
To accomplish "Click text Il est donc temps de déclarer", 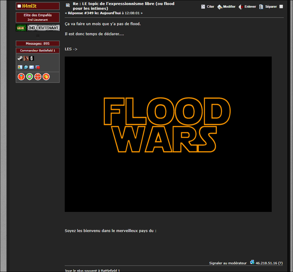I will [94, 34].
